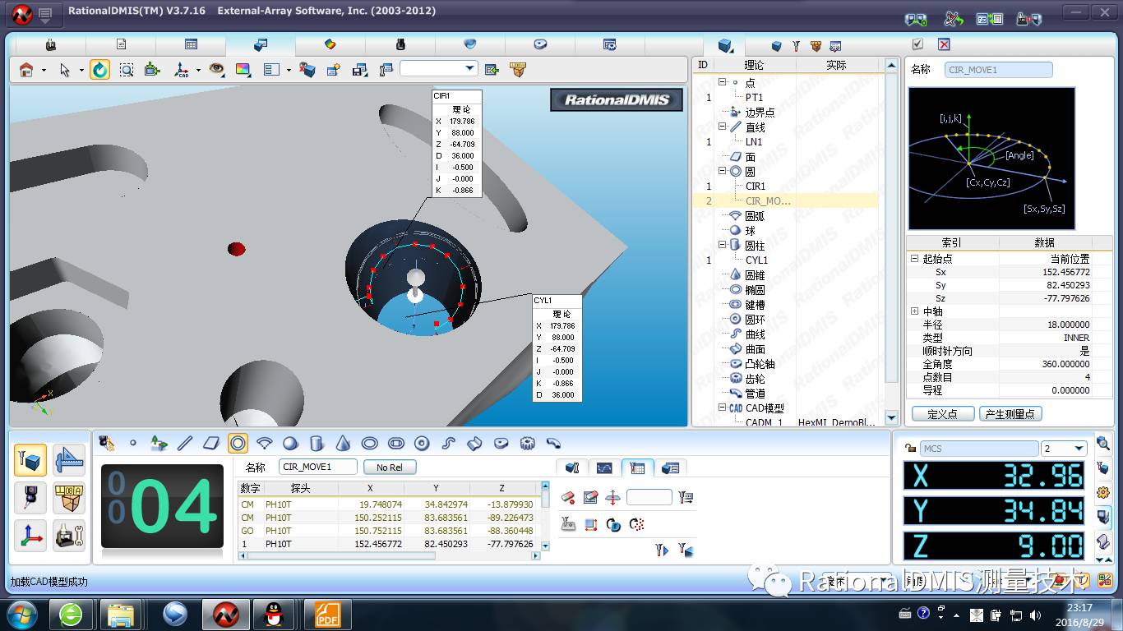Click the rotate view icon in graphics toolbar
The height and width of the screenshot is (631, 1123).
click(x=99, y=70)
